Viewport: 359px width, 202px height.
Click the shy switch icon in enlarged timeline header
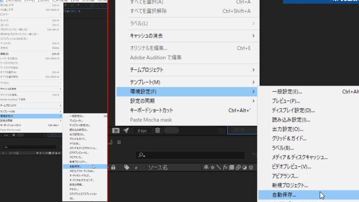pyautogui.click(x=206, y=167)
